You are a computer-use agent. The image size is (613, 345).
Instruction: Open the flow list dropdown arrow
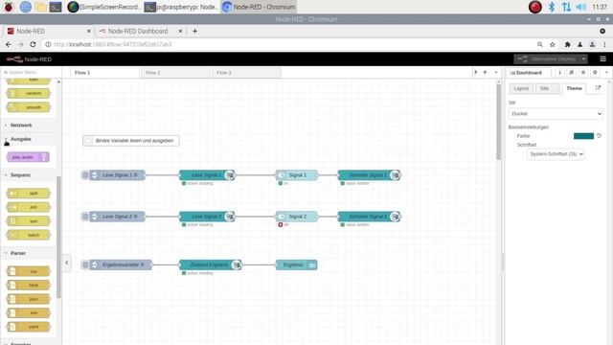[496, 73]
